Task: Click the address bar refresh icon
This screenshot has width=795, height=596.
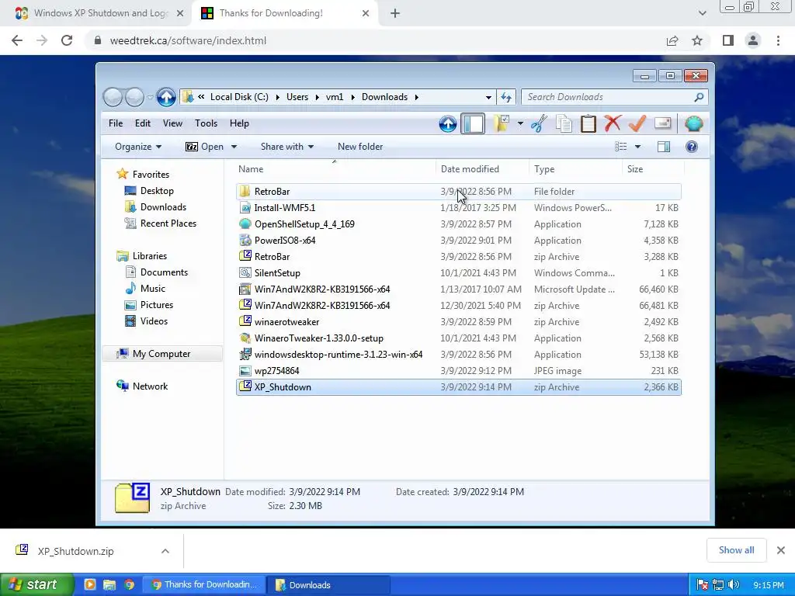Action: pyautogui.click(x=506, y=97)
